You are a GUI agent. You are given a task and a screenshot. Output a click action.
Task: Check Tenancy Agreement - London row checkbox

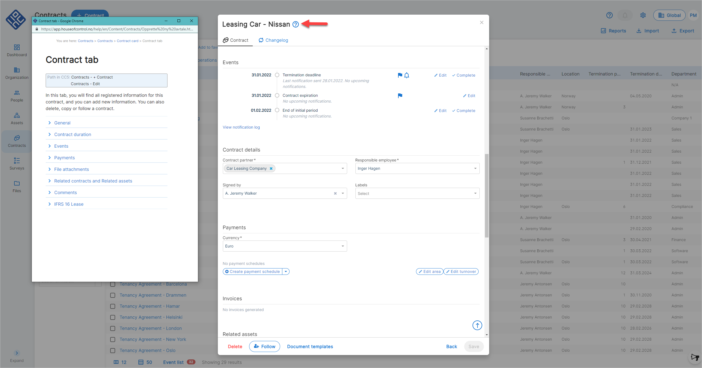[113, 328]
